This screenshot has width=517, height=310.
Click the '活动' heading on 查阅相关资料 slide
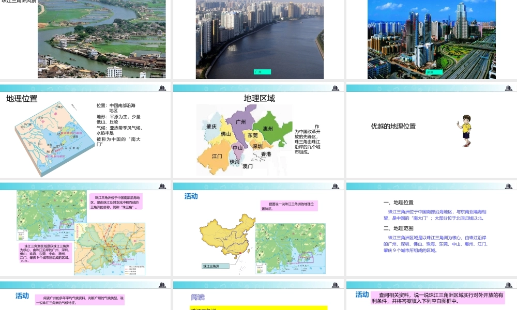[x=362, y=295]
